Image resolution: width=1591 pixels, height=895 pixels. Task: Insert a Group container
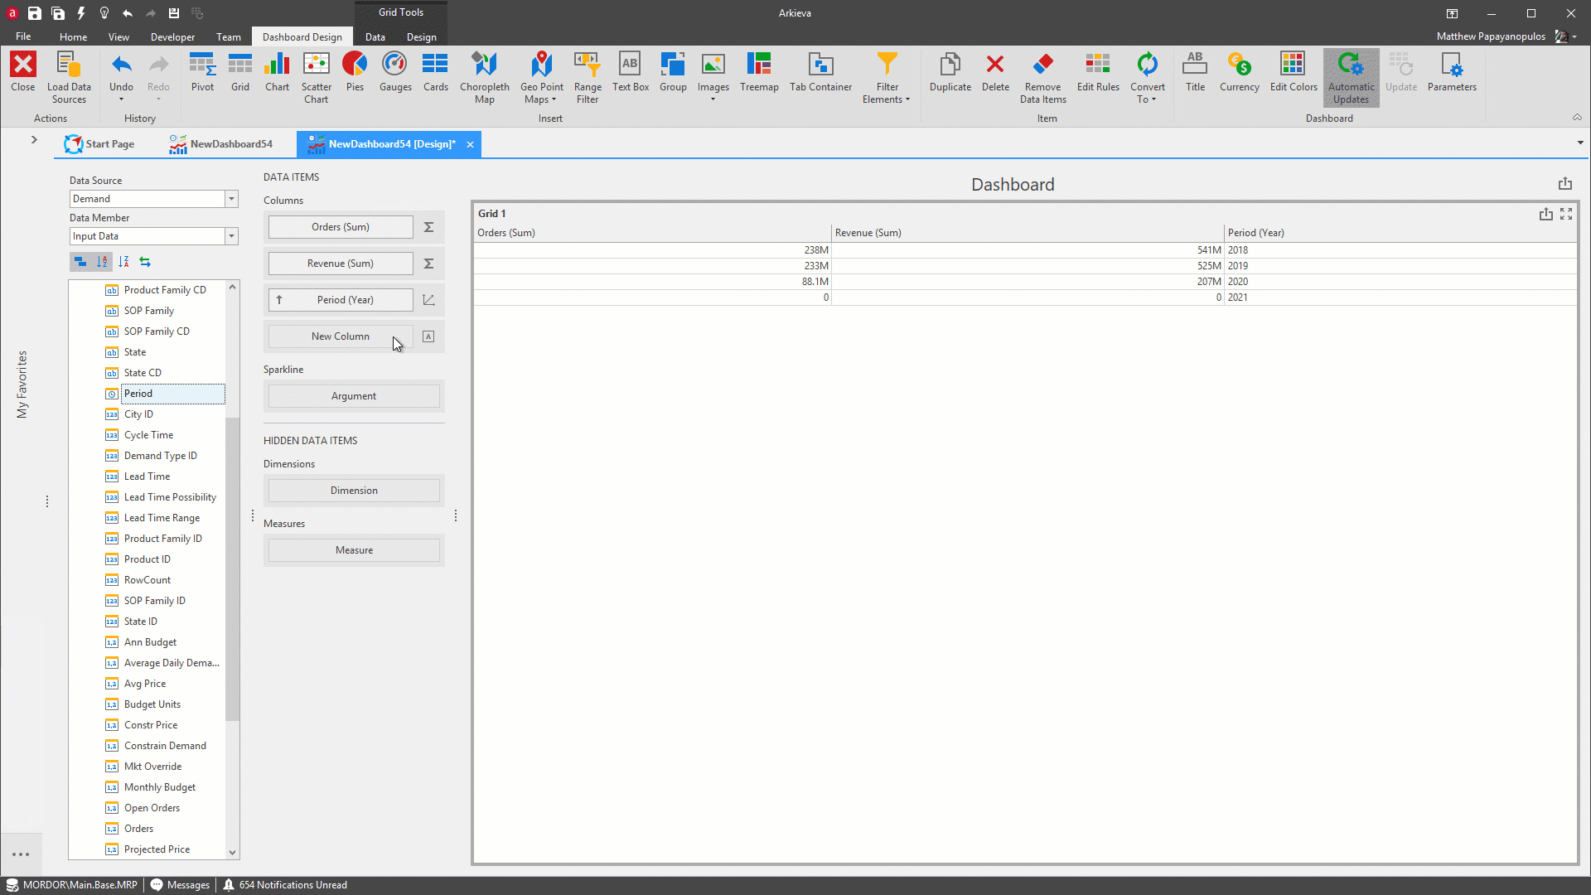673,72
